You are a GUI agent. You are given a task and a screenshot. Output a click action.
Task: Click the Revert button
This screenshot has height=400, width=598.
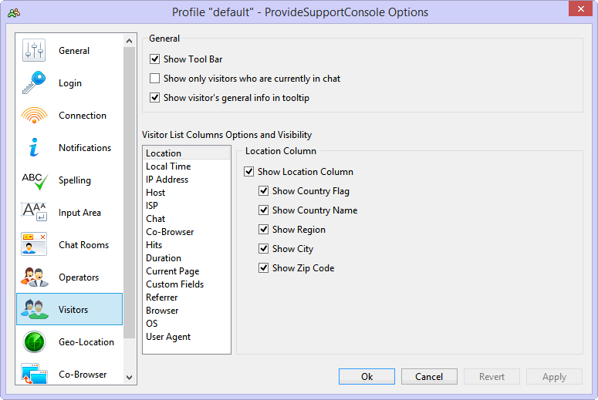click(492, 376)
